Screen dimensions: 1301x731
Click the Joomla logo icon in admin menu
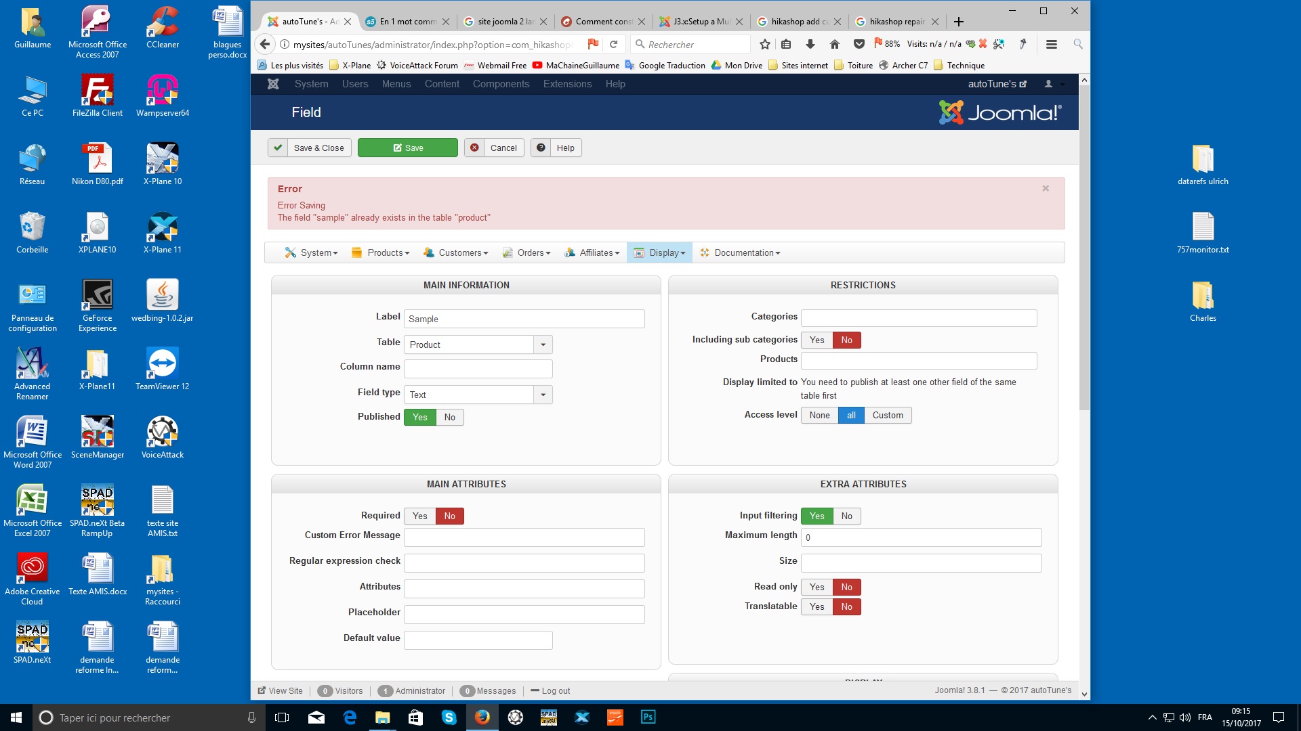pyautogui.click(x=273, y=84)
